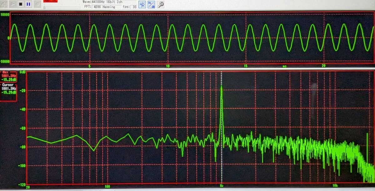The height and width of the screenshot is (191, 375).
Task: Open the Hz/dB axis scale icon
Action: 151,4
